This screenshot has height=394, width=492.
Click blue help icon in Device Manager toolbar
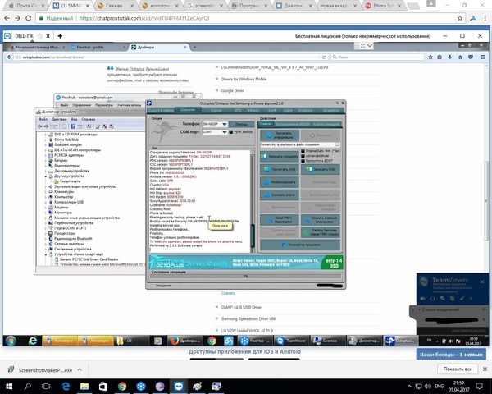[73, 126]
